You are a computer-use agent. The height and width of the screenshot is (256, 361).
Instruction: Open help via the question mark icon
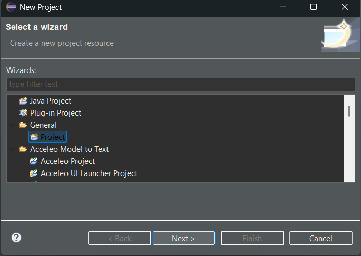tap(16, 238)
